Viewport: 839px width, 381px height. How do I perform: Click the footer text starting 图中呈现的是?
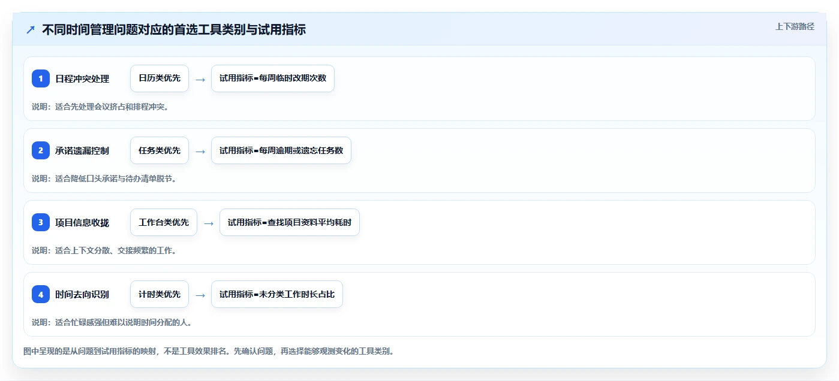(x=209, y=351)
